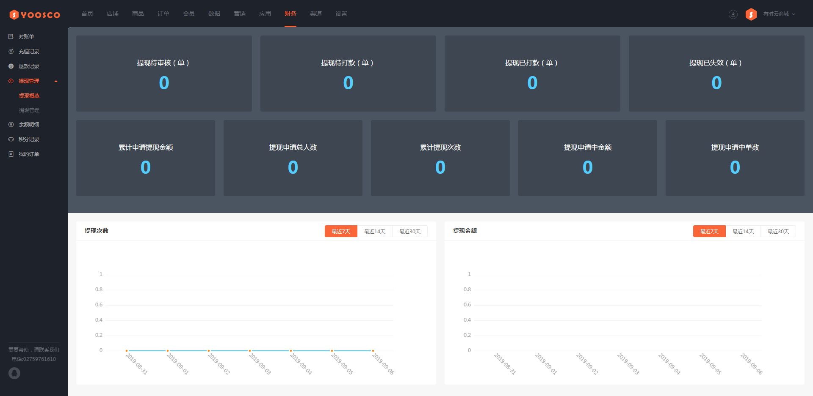Switch 提现金额 chart to 最近30天
The width and height of the screenshot is (813, 396).
tap(778, 231)
